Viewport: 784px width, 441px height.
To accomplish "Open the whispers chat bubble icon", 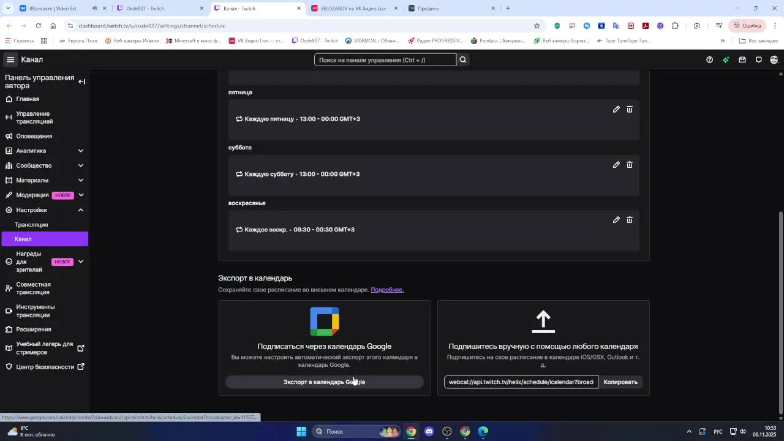I will (758, 59).
